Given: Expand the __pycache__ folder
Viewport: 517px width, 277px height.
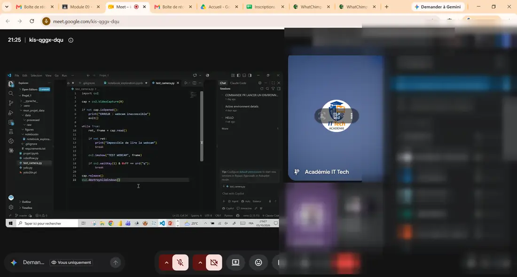Looking at the screenshot, I should pyautogui.click(x=30, y=101).
